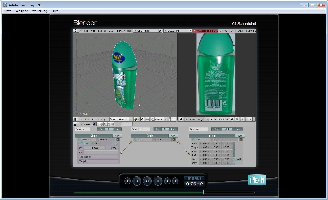Pause the video playback
Viewport: 328px width, 200px height.
coord(158,181)
